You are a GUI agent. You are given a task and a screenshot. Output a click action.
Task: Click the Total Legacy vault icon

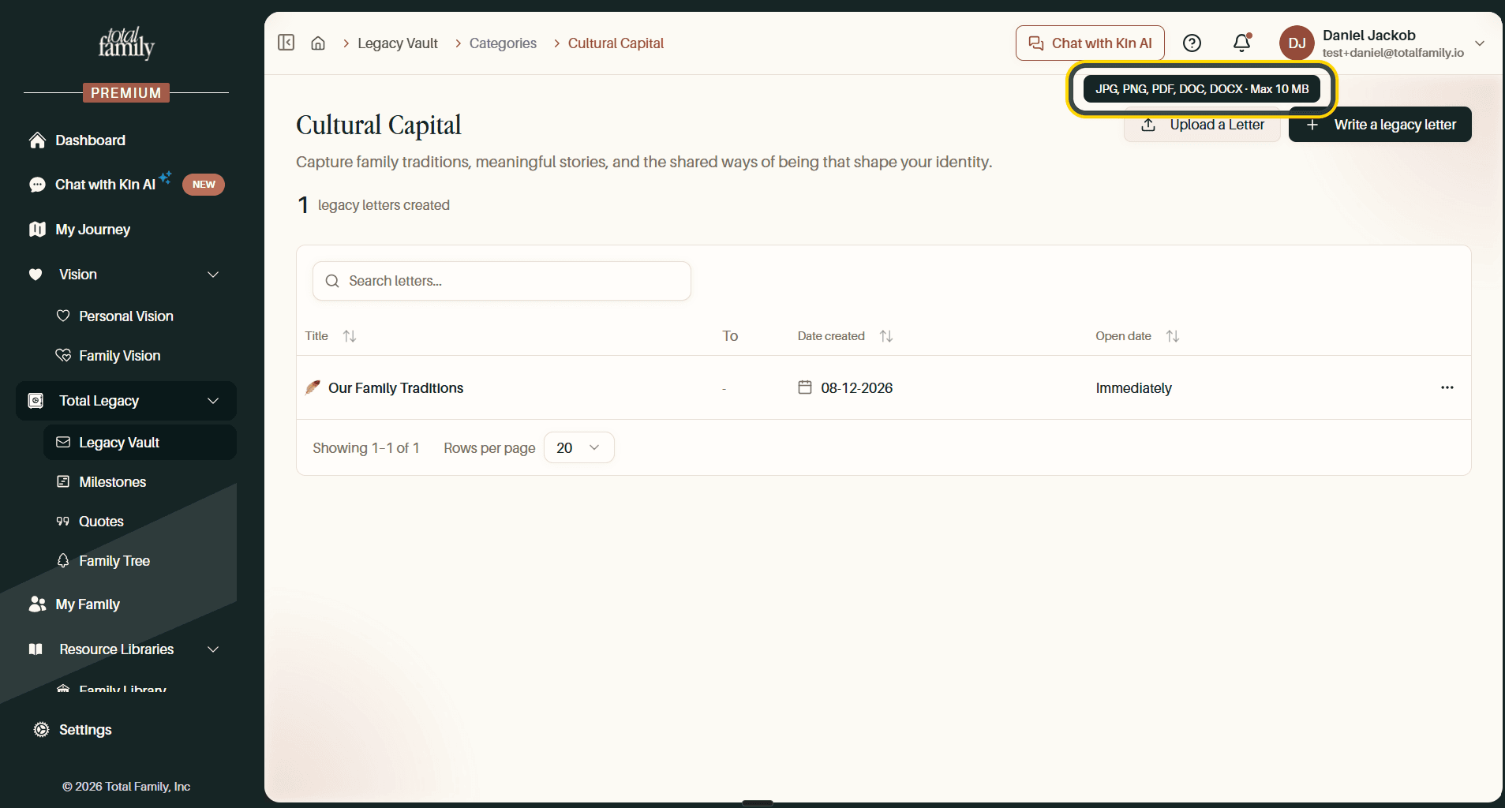(x=36, y=401)
